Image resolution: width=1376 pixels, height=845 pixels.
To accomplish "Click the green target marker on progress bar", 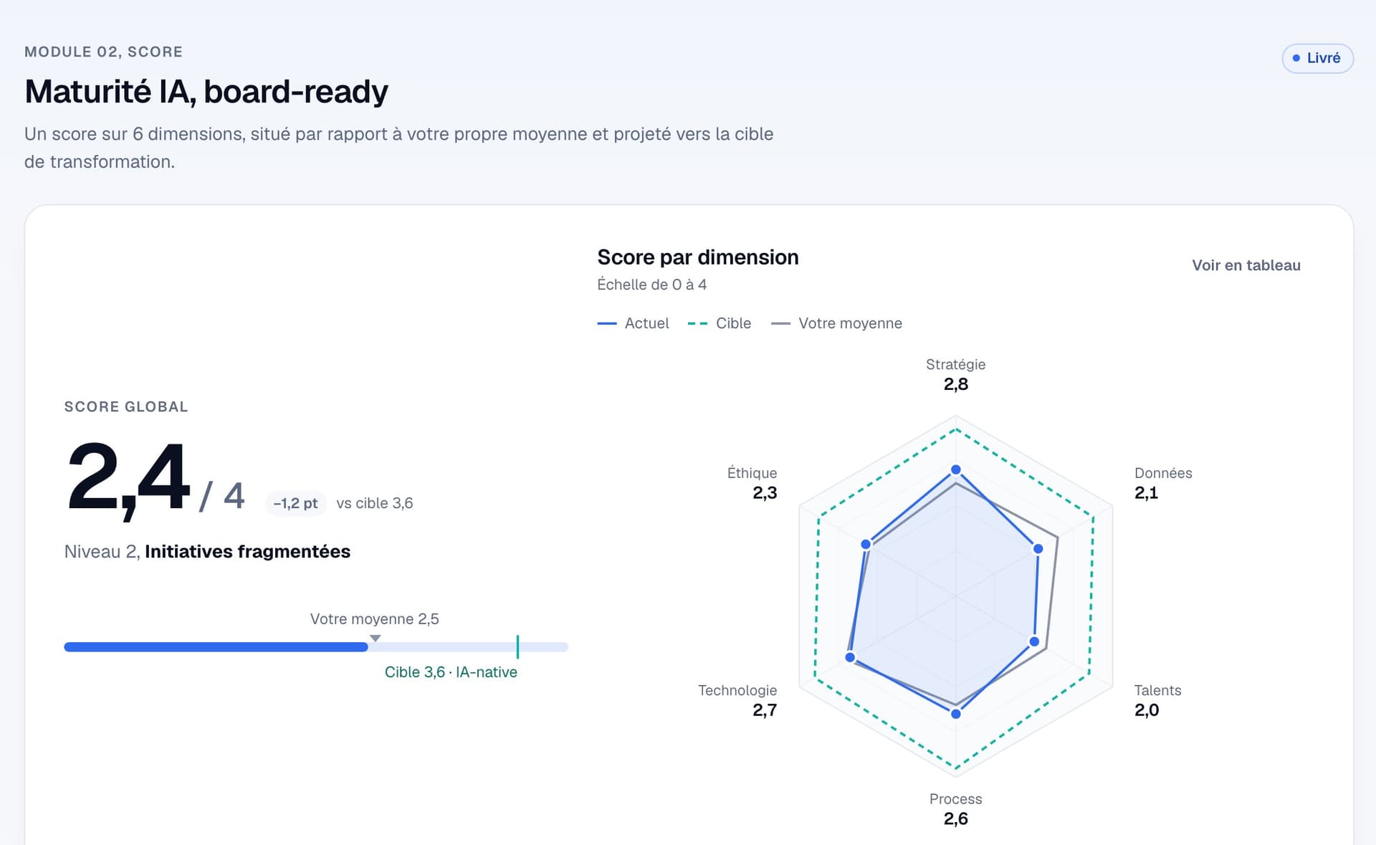I will (517, 646).
